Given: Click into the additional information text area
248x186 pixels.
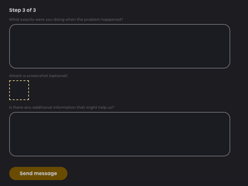Looking at the screenshot, I should [x=119, y=134].
